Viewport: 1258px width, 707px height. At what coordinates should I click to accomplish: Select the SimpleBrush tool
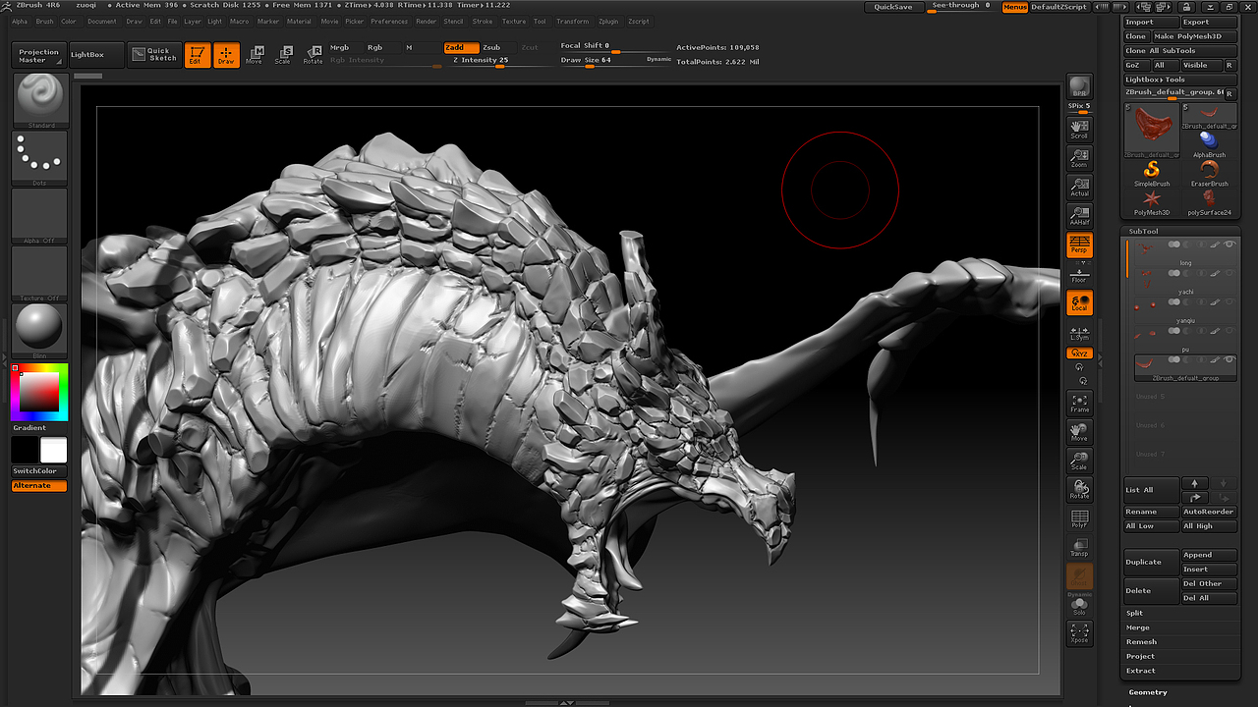pyautogui.click(x=1152, y=175)
